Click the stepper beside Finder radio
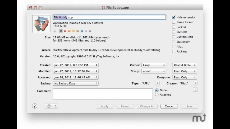This screenshot has height=129, width=230. tap(195, 90)
